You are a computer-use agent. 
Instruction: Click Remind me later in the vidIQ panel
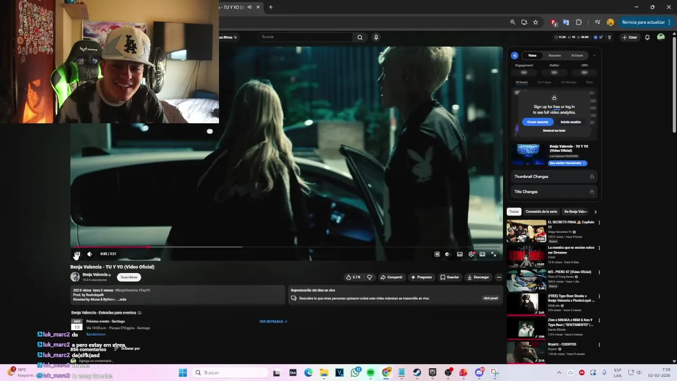tap(554, 130)
